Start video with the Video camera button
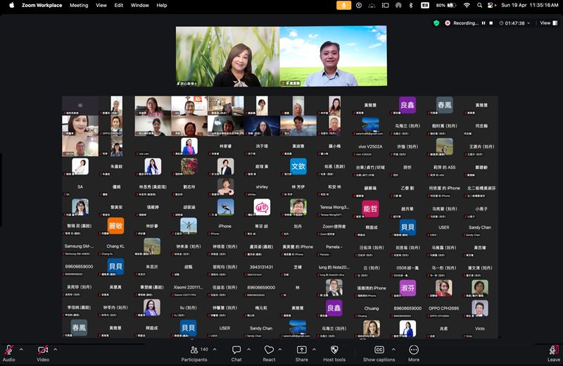Image resolution: width=563 pixels, height=366 pixels. point(43,350)
